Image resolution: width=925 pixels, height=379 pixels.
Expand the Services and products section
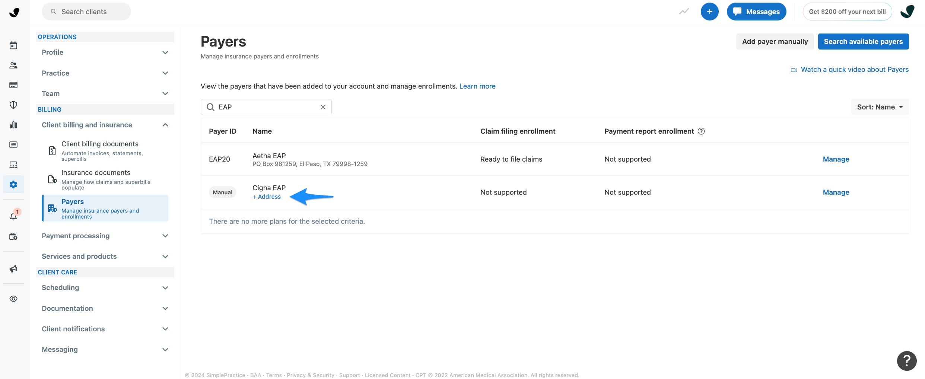pyautogui.click(x=105, y=256)
